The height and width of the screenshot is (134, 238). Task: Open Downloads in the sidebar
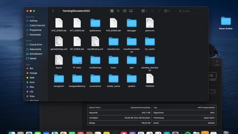click(36, 35)
